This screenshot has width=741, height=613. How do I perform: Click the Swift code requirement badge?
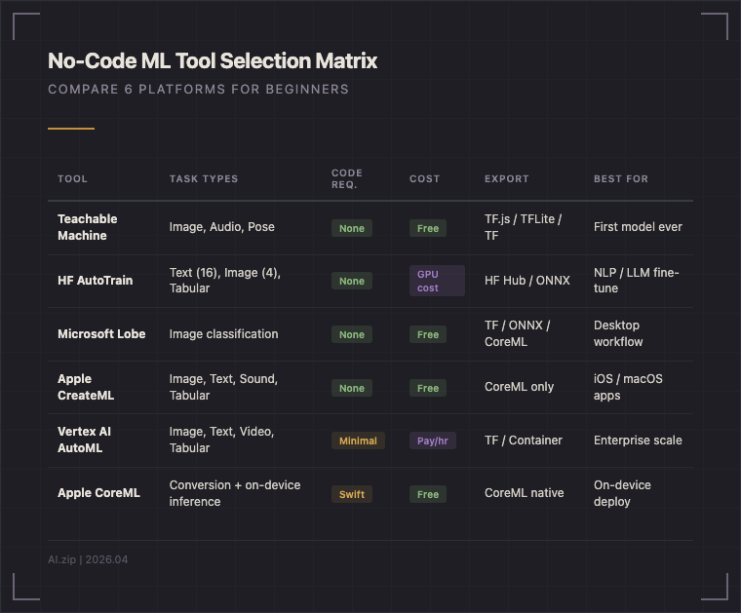352,494
